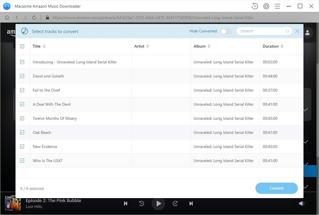Sort tracks by Duration arrows
Image resolution: width=319 pixels, height=215 pixels.
coord(282,46)
